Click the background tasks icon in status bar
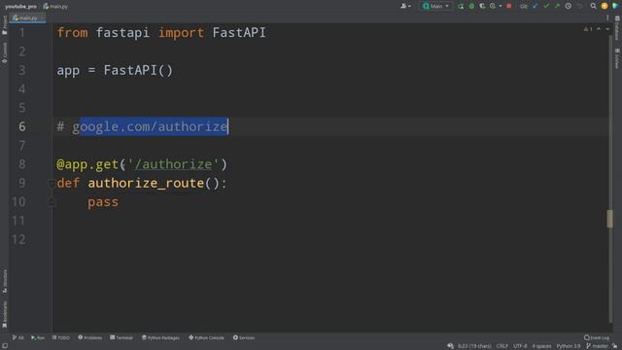Image resolution: width=622 pixels, height=350 pixels. pos(450,346)
